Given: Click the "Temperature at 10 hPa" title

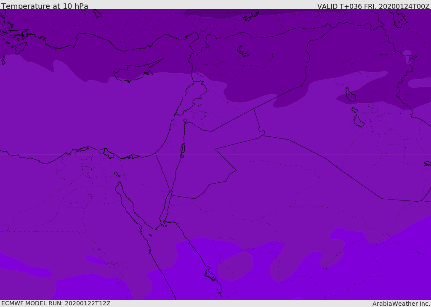Looking at the screenshot, I should point(45,6).
